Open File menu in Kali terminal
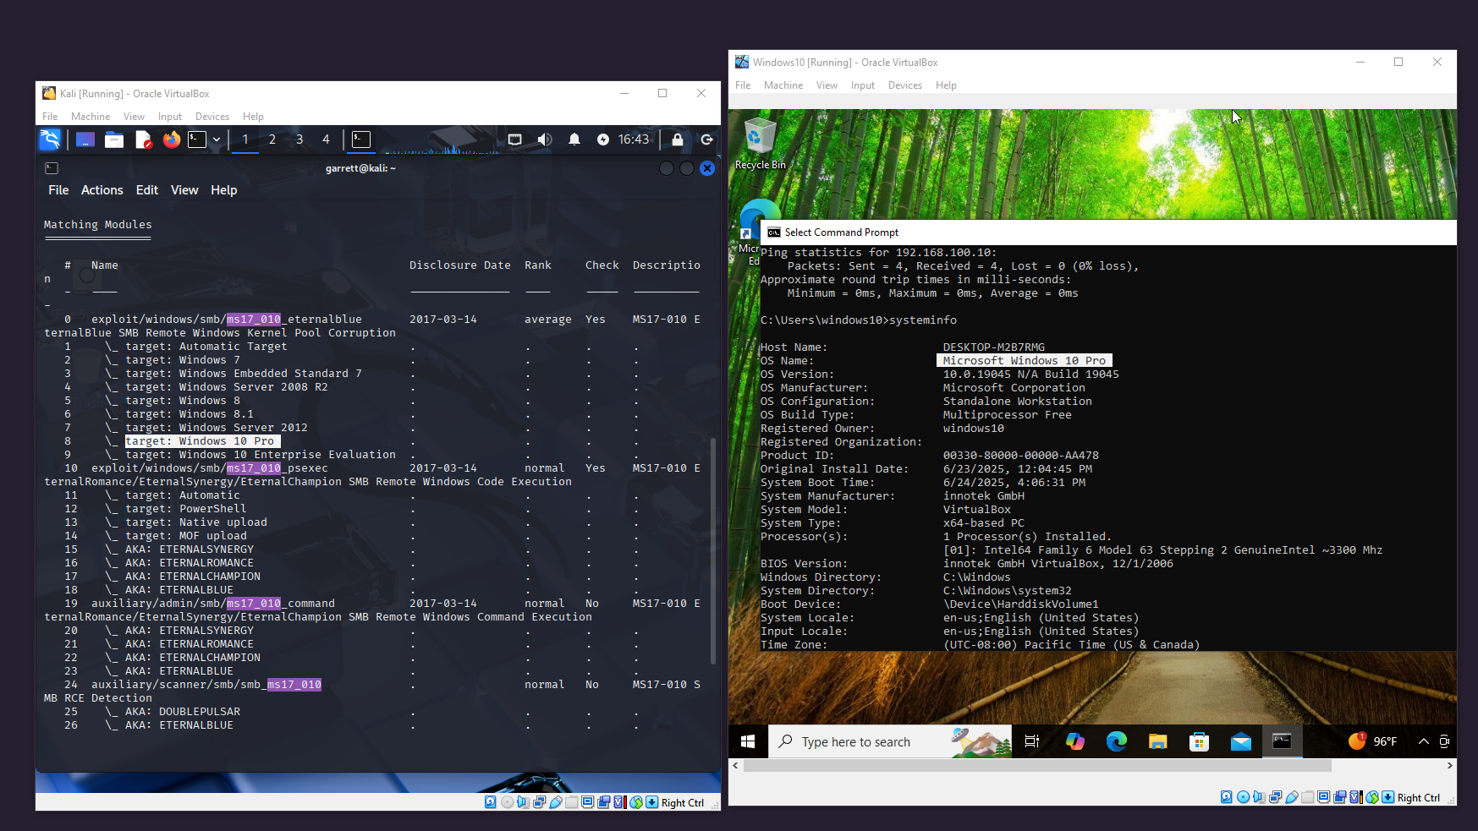Screen dimensions: 1478x831 tap(58, 190)
